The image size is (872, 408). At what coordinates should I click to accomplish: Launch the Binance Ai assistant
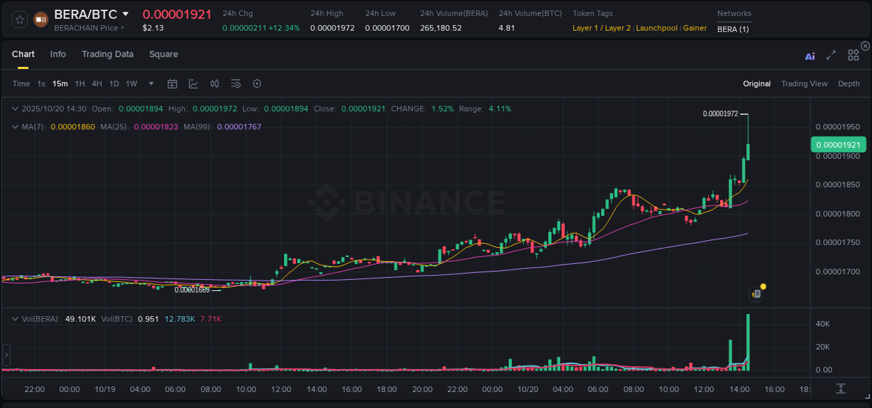810,56
